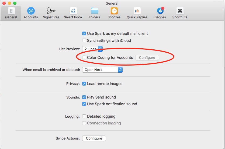Toggle Use Spark notification sound checkbox
Screen dimensions: 225x149
(84, 104)
